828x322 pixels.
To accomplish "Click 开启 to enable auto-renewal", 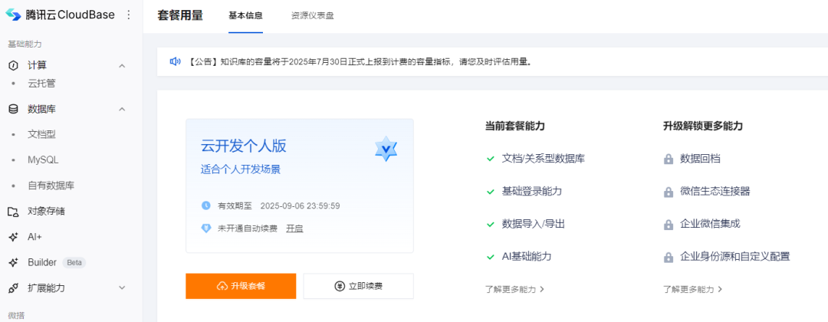I will click(x=294, y=228).
